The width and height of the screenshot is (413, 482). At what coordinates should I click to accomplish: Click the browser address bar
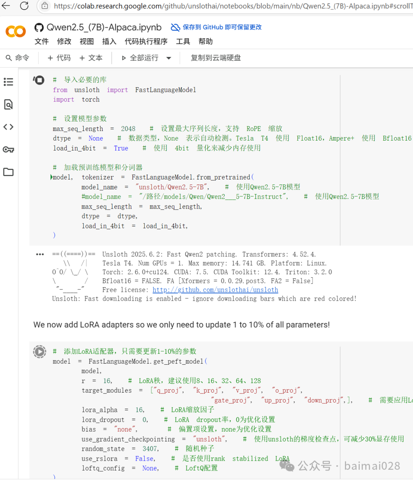(x=153, y=6)
